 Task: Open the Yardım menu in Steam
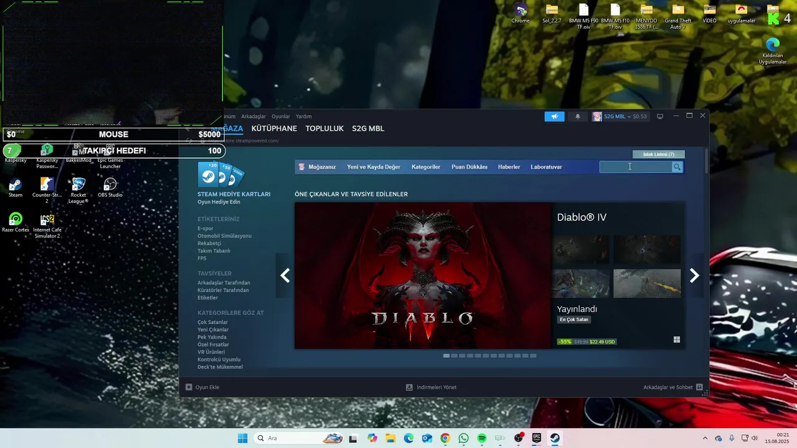tap(304, 116)
